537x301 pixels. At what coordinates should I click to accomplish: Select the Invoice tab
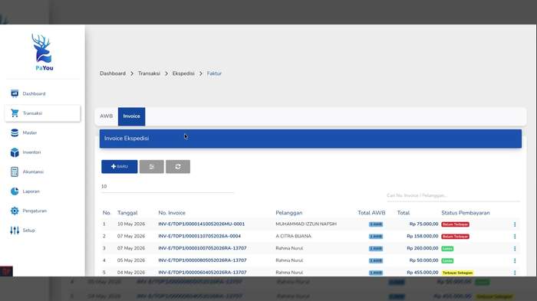(x=131, y=116)
